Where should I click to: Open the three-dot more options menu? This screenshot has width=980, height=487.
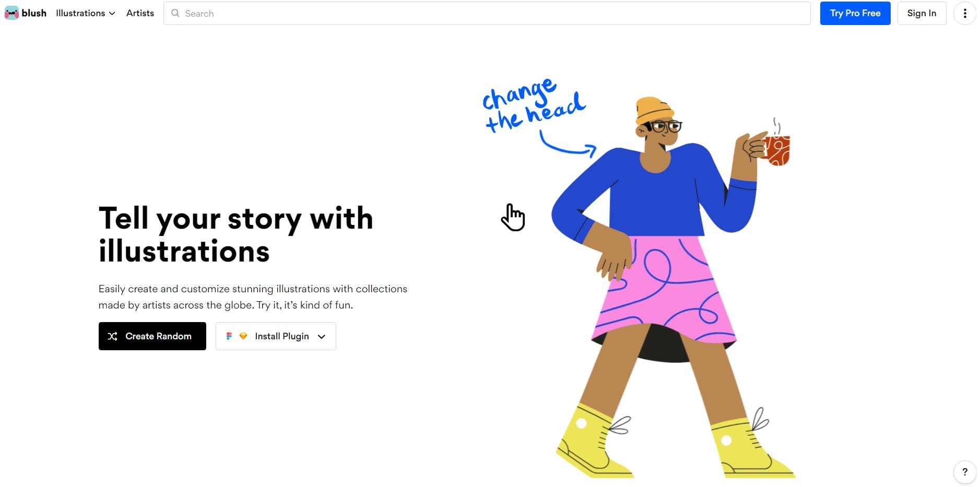[x=964, y=13]
